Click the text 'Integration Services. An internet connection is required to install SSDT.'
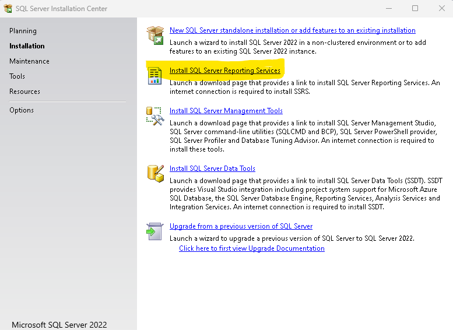This screenshot has width=453, height=330. click(277, 207)
